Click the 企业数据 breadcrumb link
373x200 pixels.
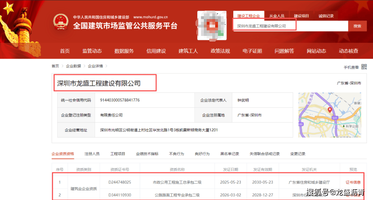pos(73,66)
